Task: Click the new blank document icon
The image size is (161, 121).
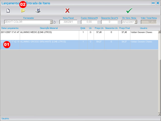Action: (x=8, y=11)
